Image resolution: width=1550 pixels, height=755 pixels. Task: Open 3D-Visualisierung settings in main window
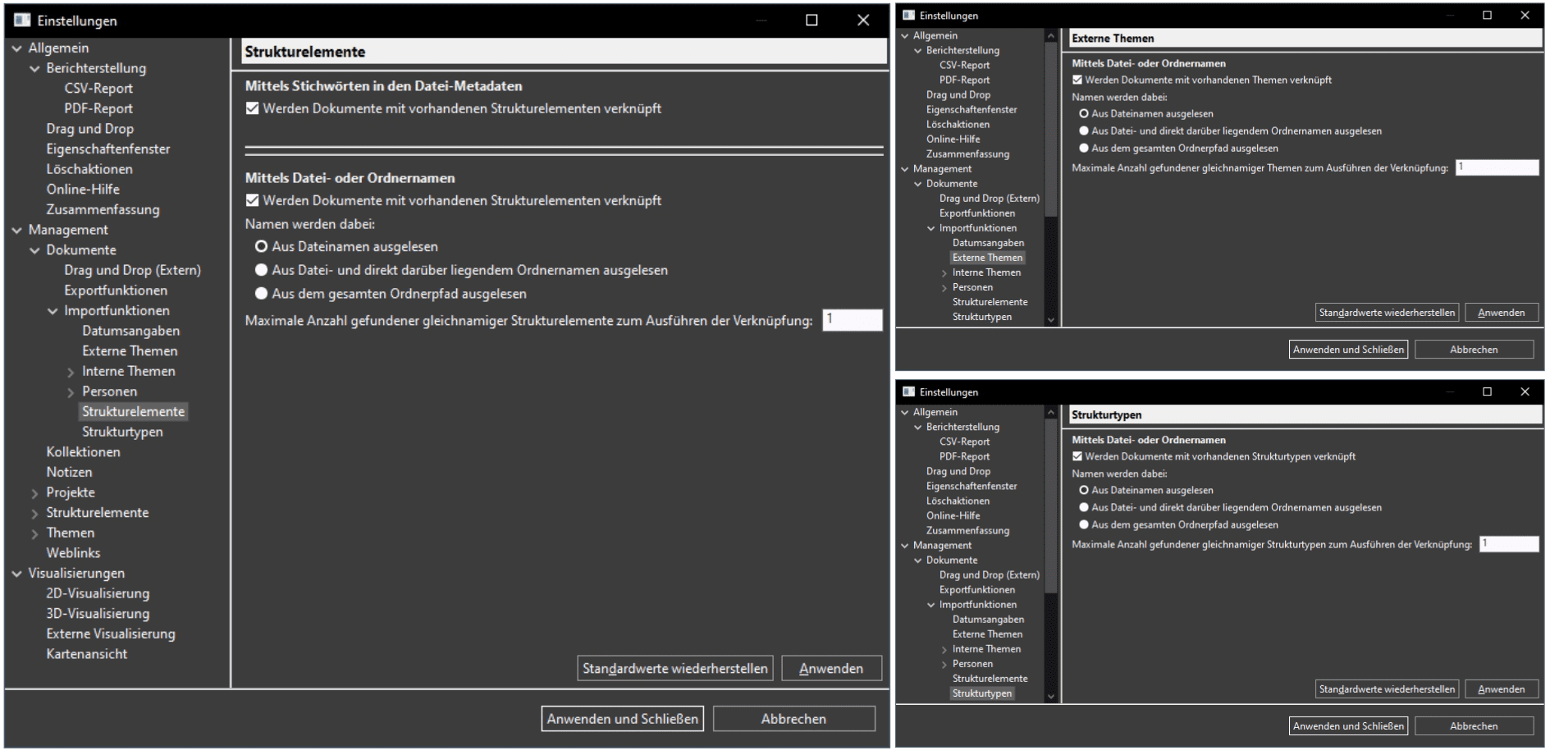(98, 613)
